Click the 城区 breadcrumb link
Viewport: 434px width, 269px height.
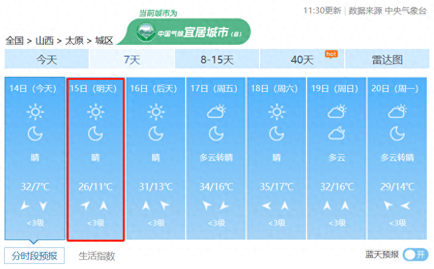[104, 41]
